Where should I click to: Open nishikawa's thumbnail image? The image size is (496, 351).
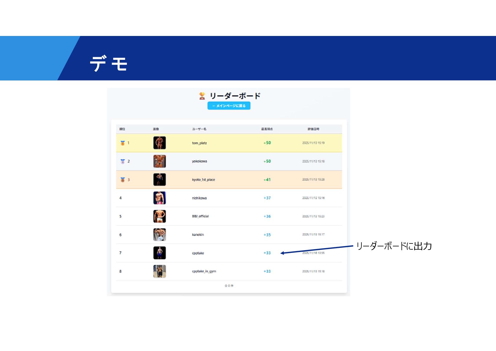(x=160, y=198)
